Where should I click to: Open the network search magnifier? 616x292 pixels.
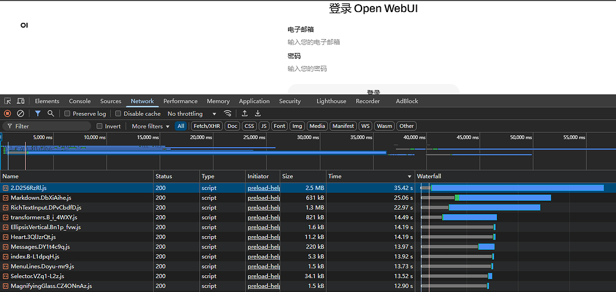[51, 114]
